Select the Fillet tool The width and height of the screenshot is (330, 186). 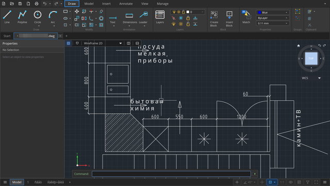tap(91, 19)
